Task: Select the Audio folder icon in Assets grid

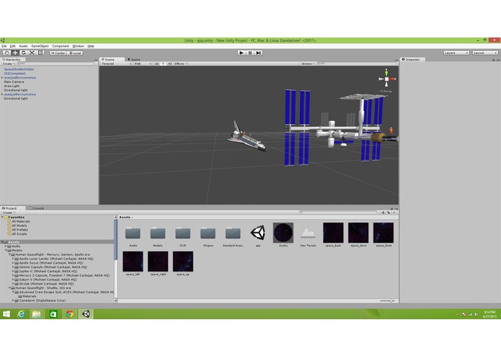Action: tap(133, 233)
